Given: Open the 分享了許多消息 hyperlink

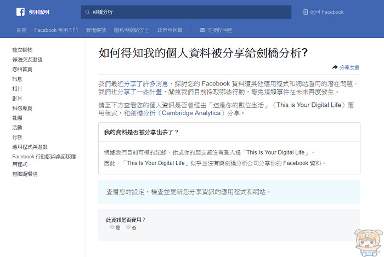Looking at the screenshot, I should tap(146, 84).
